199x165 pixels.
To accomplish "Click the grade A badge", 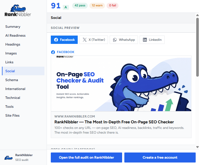I will (x=66, y=7).
